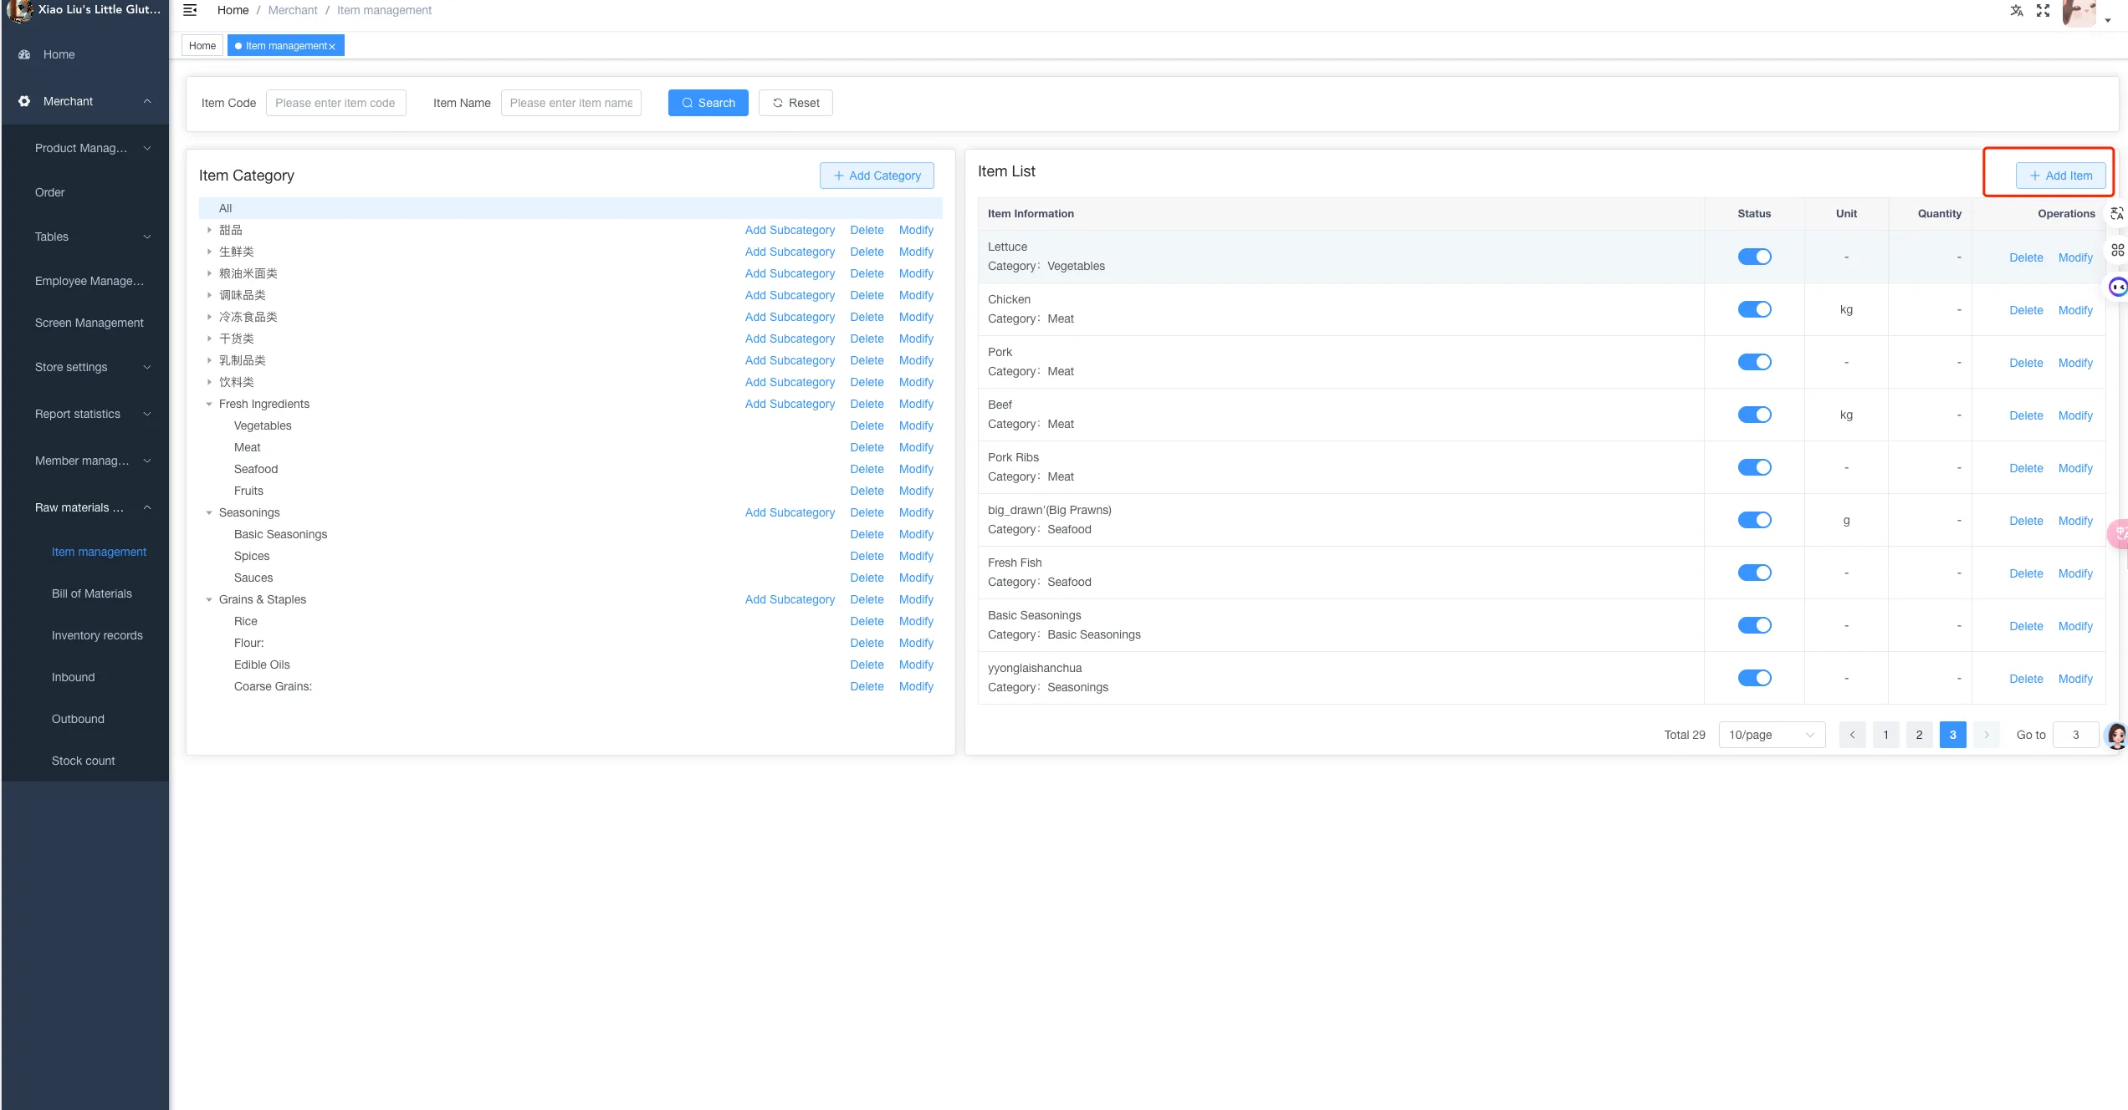The image size is (2128, 1110).
Task: Collapse the Grains & Staples category
Action: (x=209, y=599)
